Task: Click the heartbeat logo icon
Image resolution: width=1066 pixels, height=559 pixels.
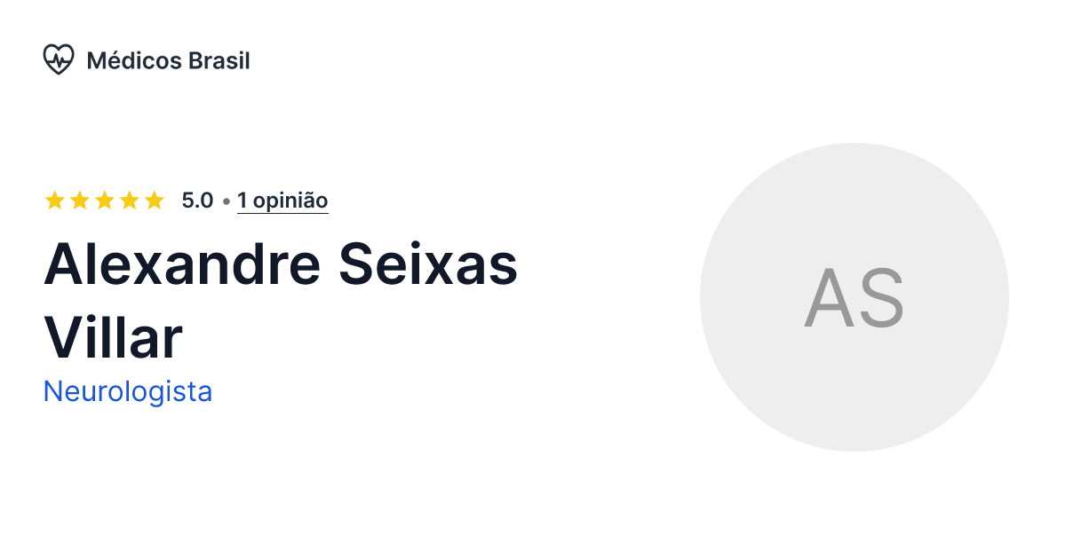Action: point(59,59)
